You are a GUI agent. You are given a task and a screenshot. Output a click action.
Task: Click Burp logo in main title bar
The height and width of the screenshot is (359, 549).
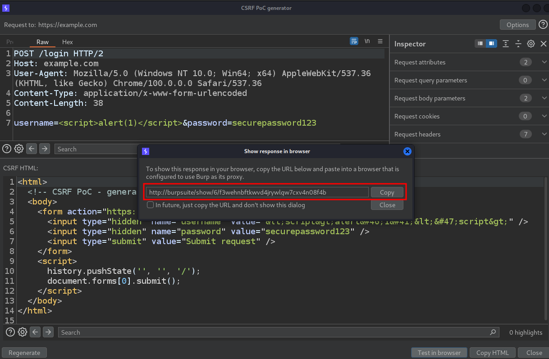6,8
